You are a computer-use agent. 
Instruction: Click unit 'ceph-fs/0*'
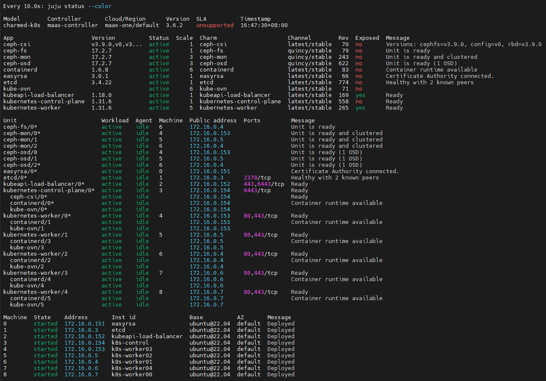[x=20, y=127]
